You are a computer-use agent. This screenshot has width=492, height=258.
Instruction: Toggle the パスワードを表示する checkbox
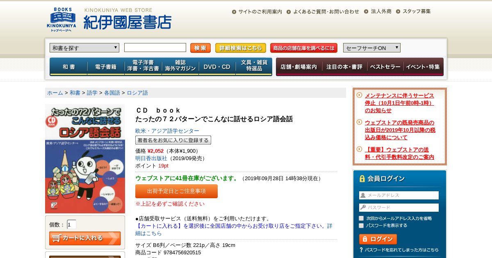click(361, 225)
